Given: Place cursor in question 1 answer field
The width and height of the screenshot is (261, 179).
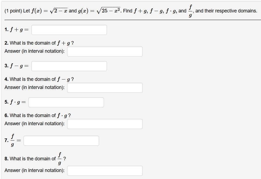Looking at the screenshot, I should [69, 30].
